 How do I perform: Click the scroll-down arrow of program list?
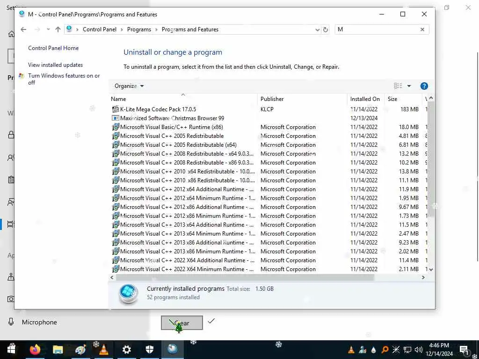point(431,270)
